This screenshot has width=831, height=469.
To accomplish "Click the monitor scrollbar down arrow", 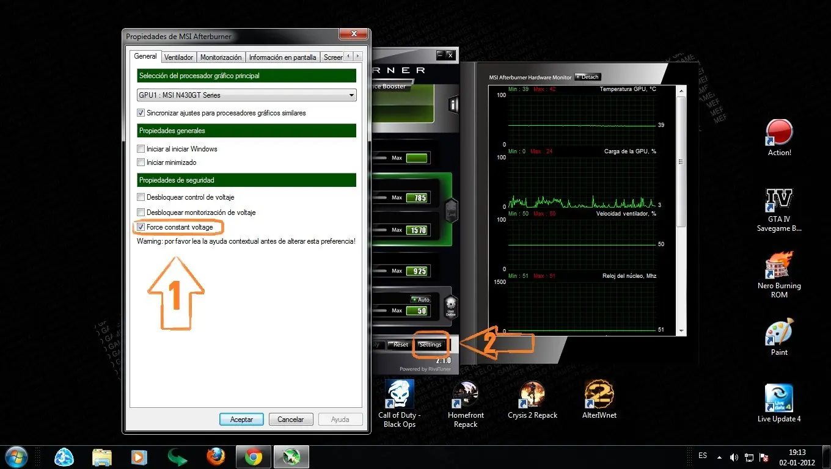I will tap(681, 330).
